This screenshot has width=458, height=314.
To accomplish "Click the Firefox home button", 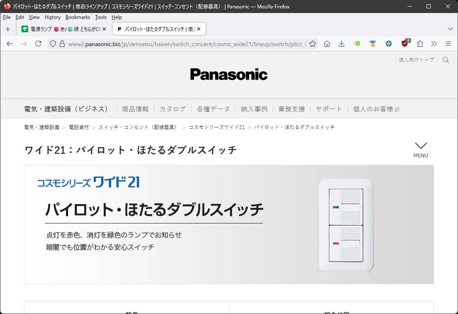I will [327, 44].
